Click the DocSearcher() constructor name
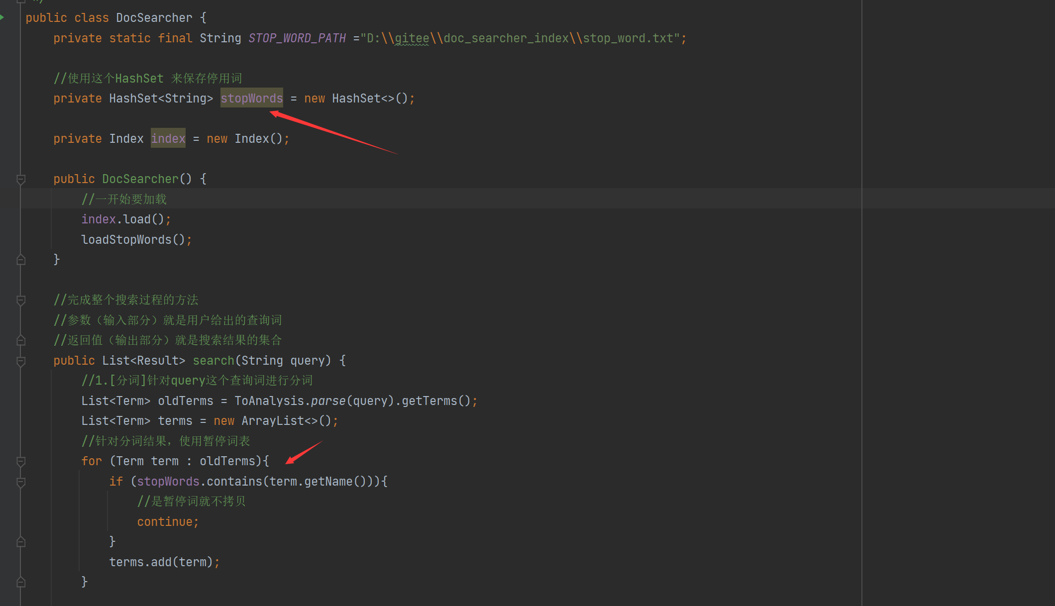1055x606 pixels. 140,179
